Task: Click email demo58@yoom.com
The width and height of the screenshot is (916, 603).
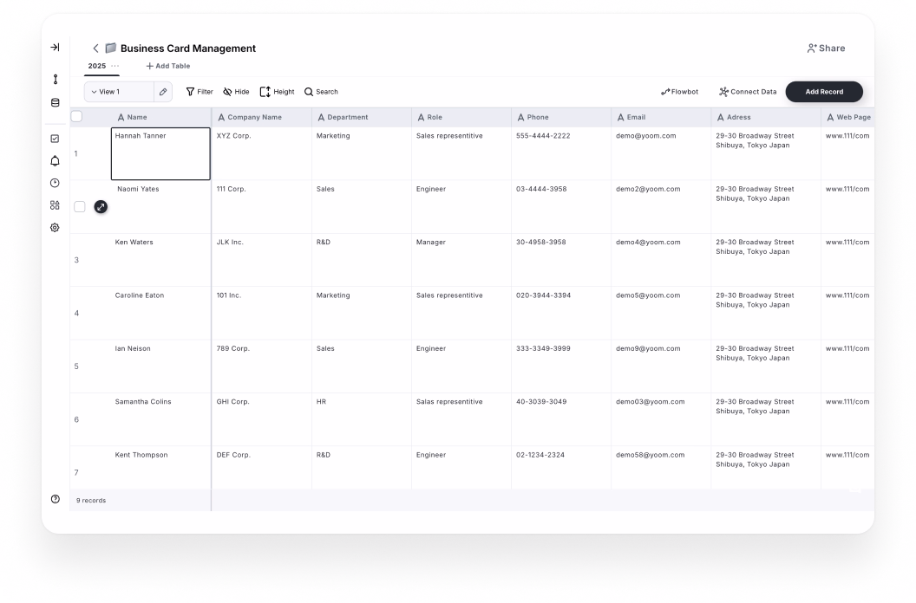Action: click(x=650, y=455)
